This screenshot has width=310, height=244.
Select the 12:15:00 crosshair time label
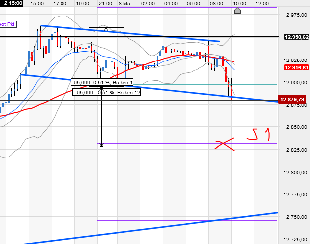(x=11, y=3)
